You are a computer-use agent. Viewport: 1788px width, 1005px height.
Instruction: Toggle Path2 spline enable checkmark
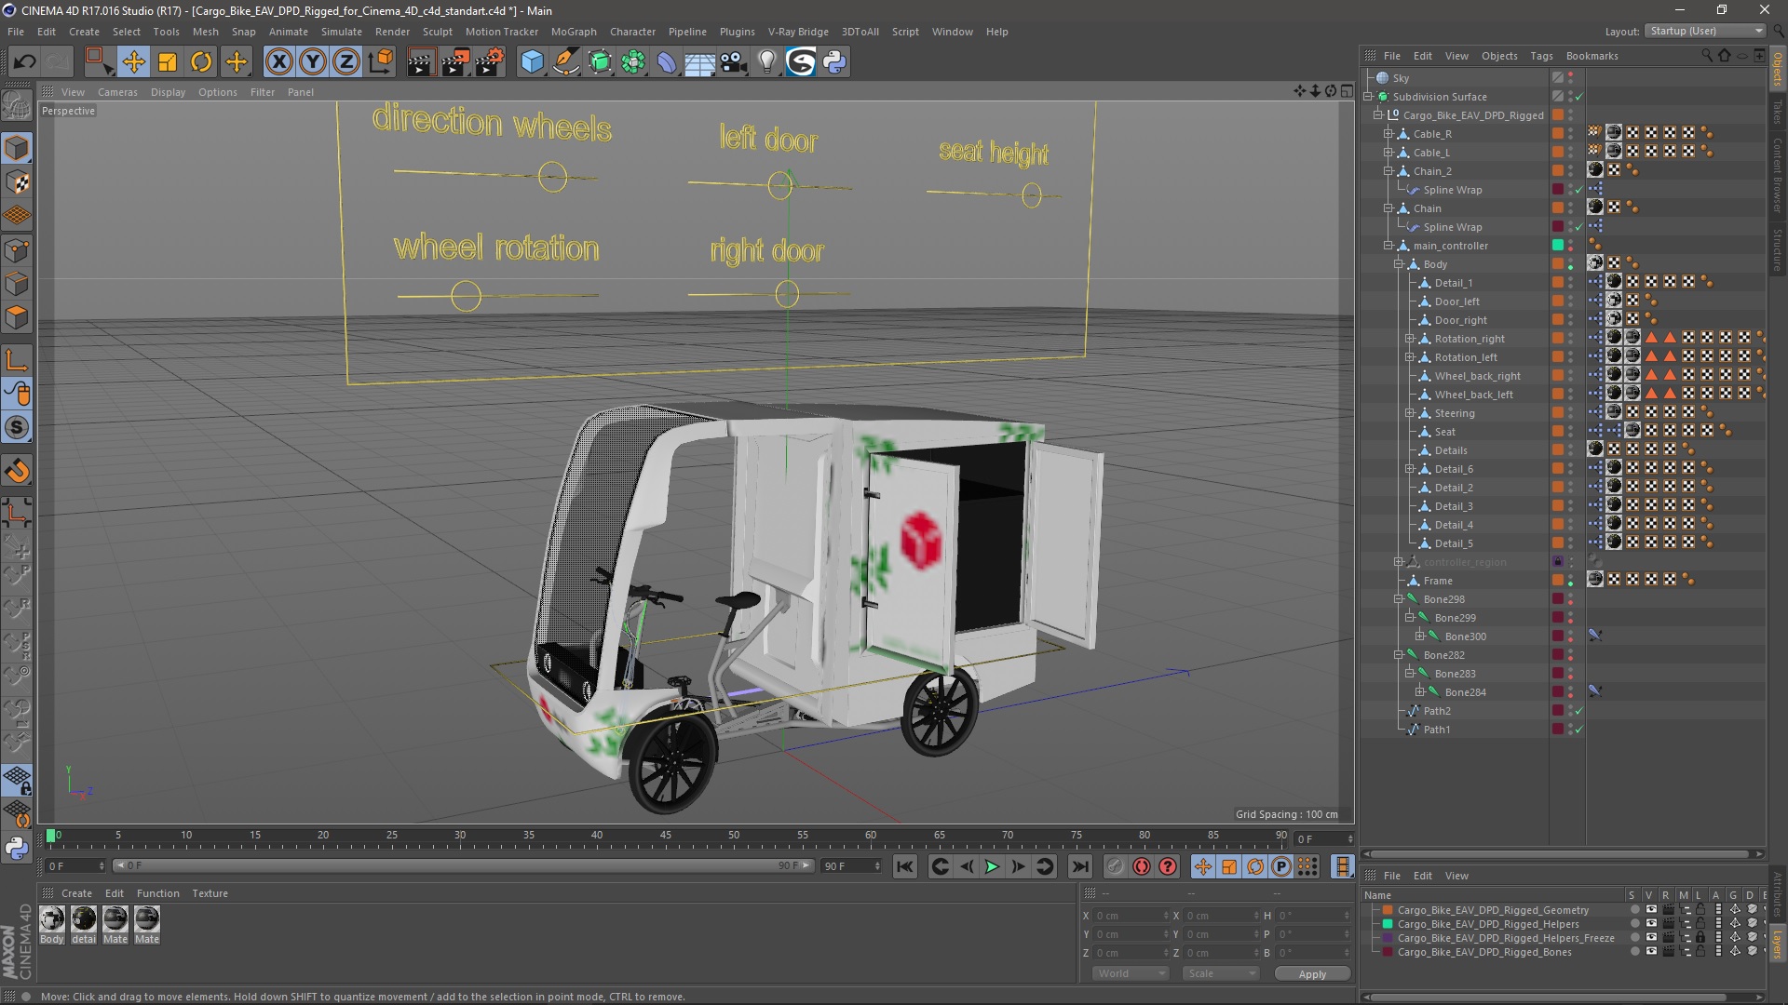point(1579,711)
